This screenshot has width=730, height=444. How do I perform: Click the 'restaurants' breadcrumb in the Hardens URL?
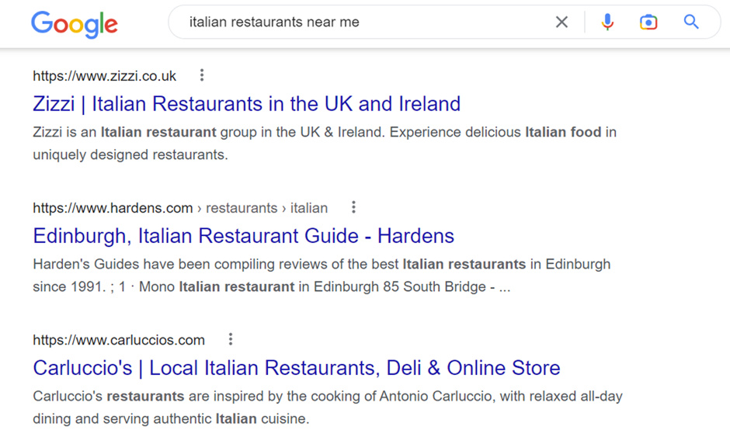242,208
